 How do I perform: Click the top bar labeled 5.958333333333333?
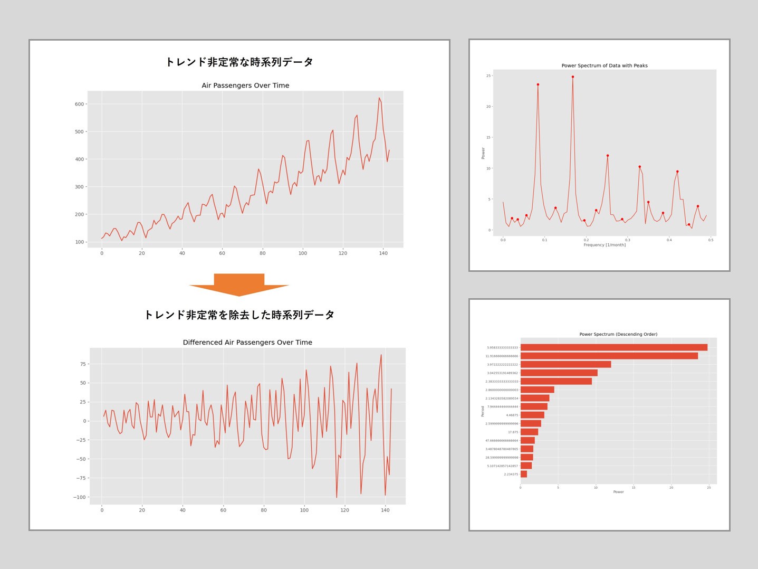click(x=613, y=347)
